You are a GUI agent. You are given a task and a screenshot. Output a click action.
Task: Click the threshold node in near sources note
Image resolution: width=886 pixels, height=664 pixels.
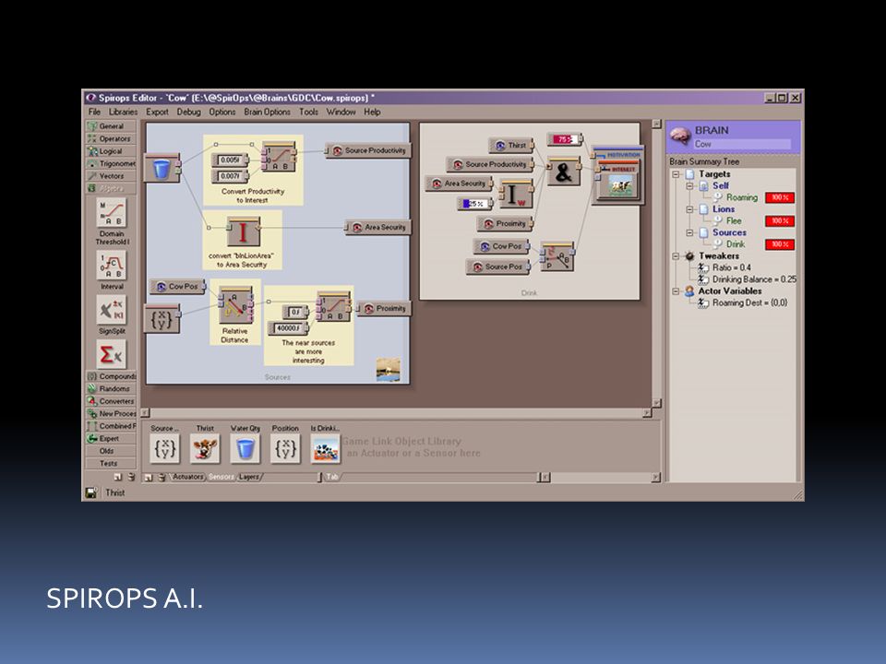334,306
